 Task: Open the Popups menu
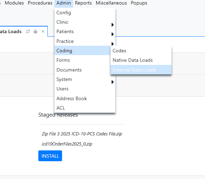[139, 3]
